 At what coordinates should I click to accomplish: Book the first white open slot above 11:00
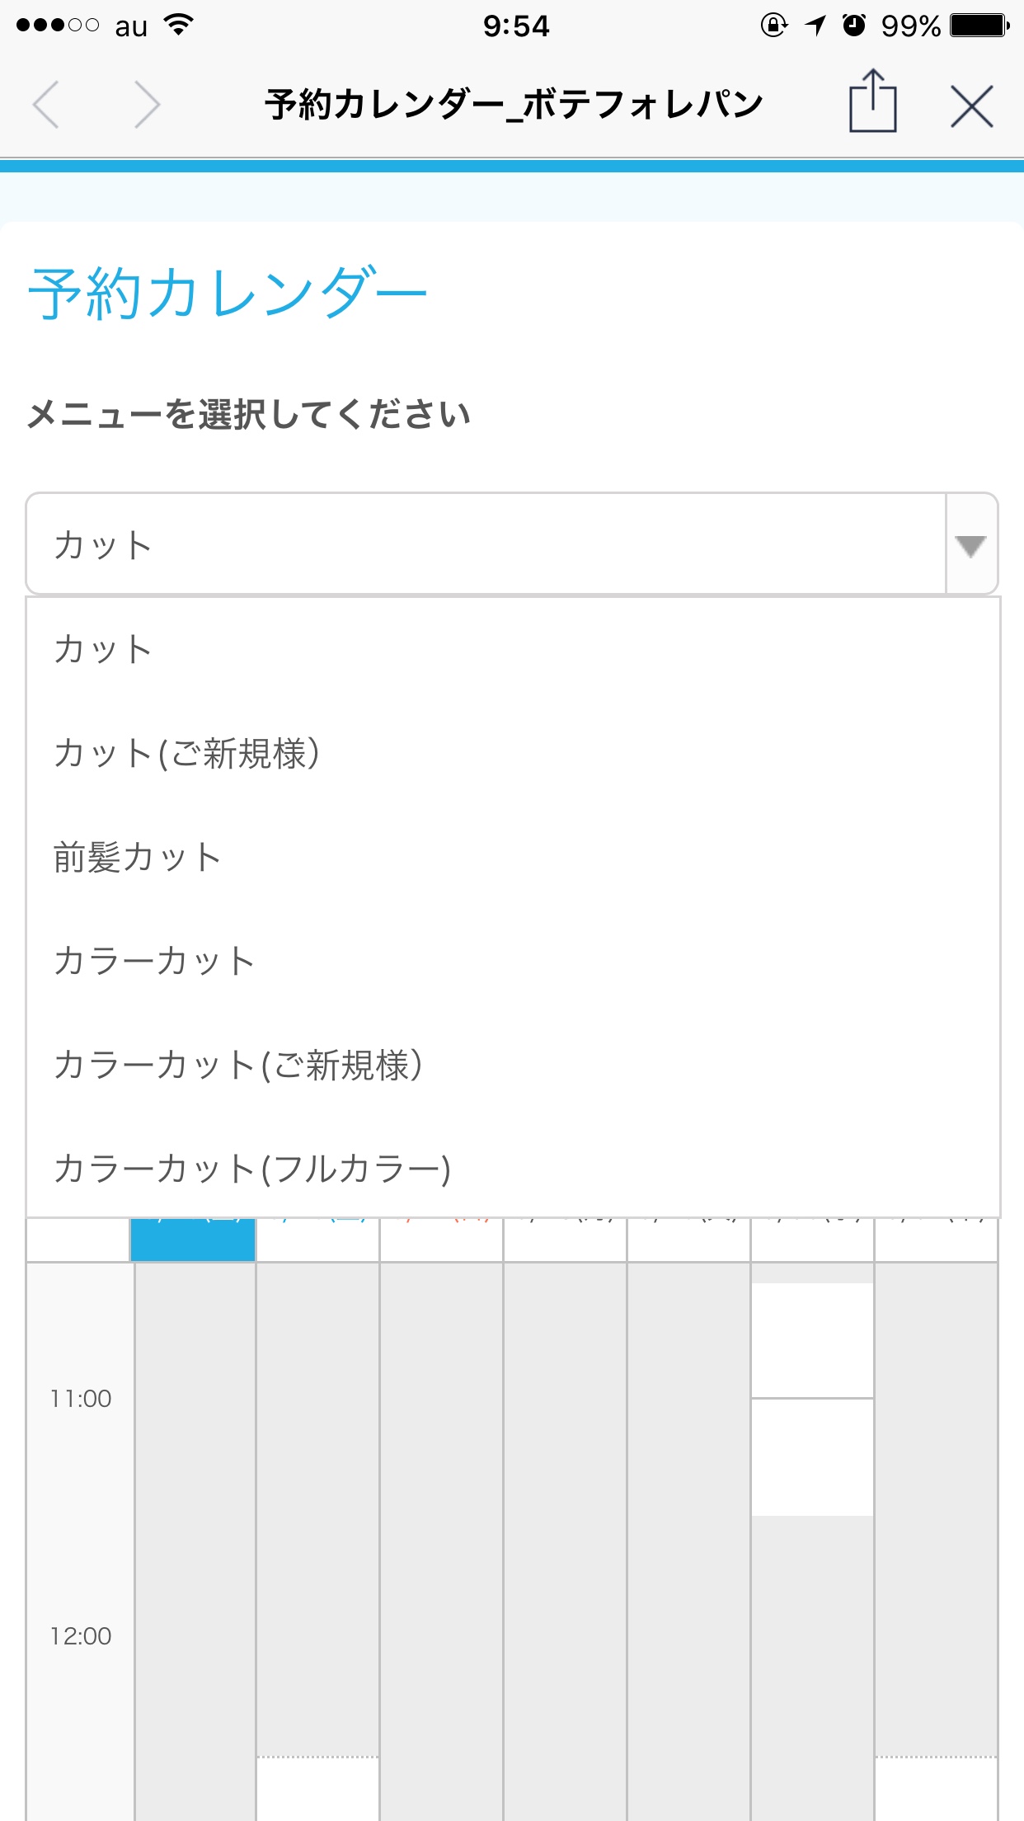[x=812, y=1340]
